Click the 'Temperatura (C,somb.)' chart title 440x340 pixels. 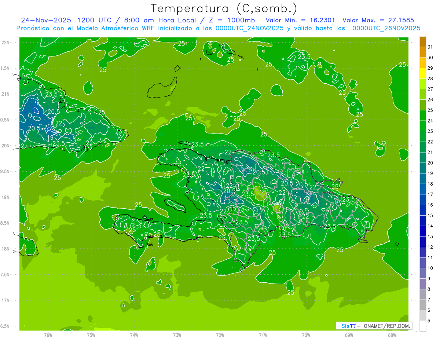pyautogui.click(x=224, y=8)
